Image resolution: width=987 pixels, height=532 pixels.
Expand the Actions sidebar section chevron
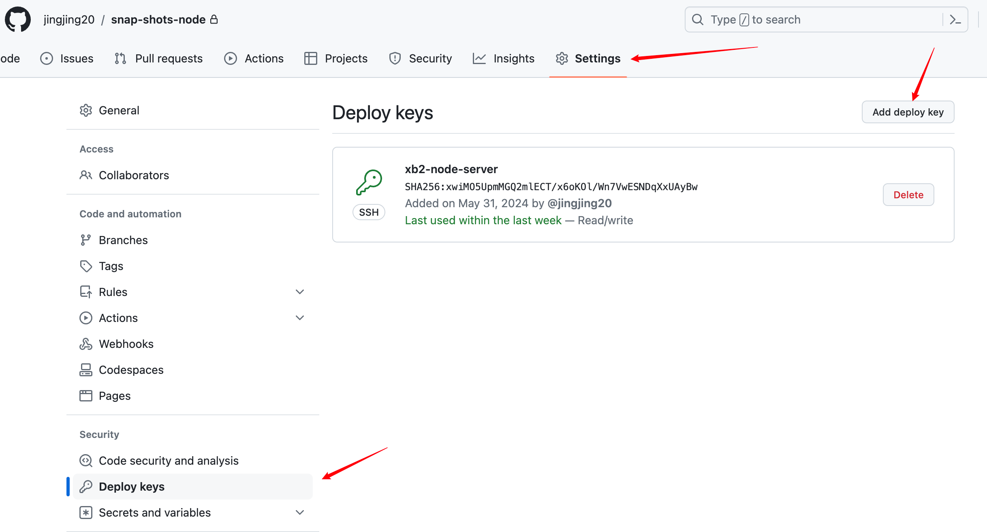(x=300, y=318)
